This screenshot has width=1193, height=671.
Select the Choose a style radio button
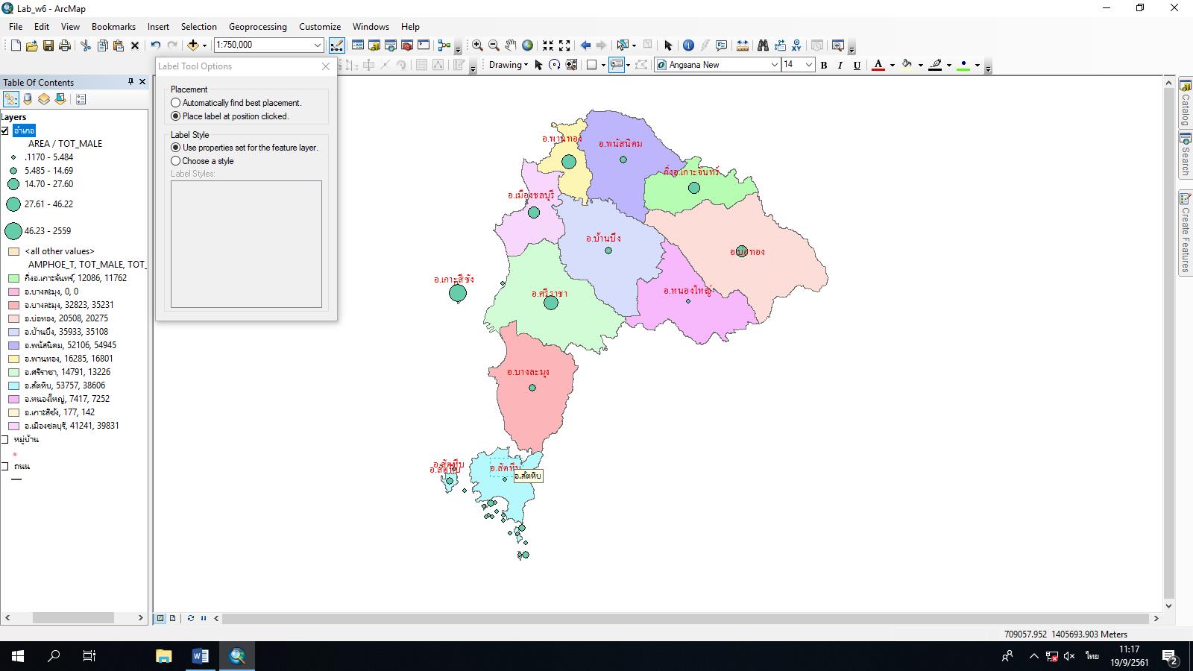point(176,161)
